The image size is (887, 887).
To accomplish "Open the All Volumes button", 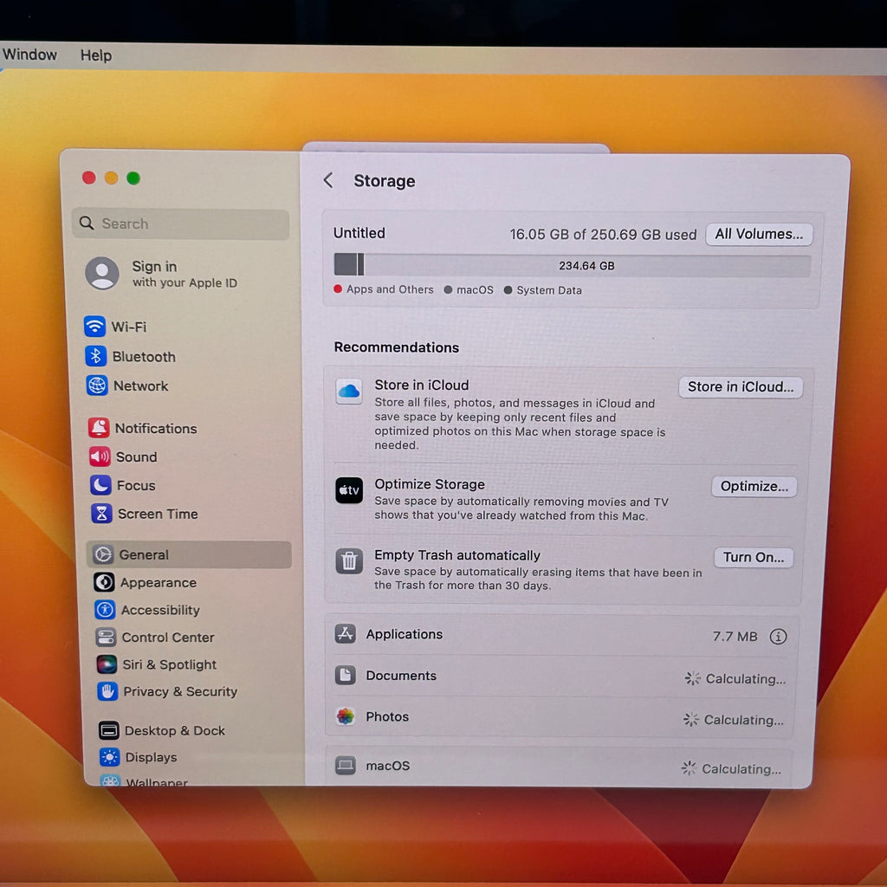I will [759, 234].
